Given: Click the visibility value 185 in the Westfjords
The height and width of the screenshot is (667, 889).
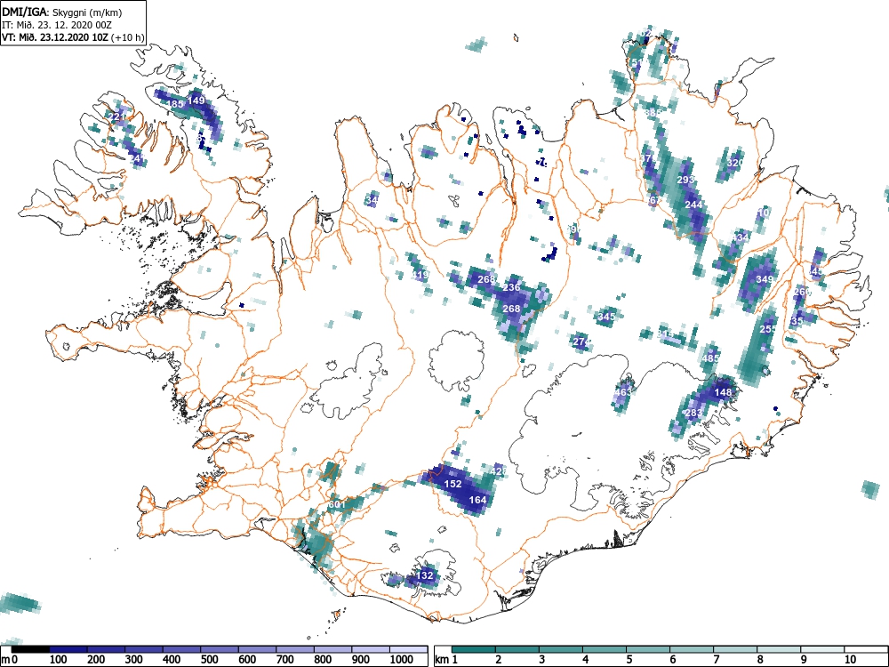Looking at the screenshot, I should coord(175,104).
